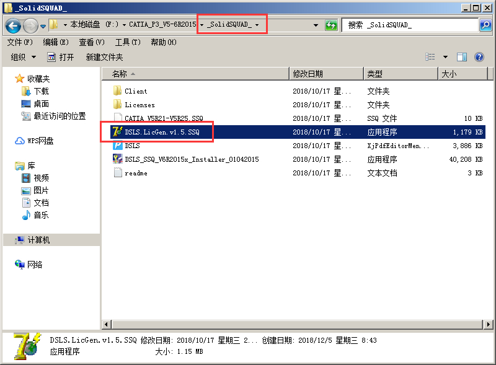Click the title bar folder icon

[8, 7]
